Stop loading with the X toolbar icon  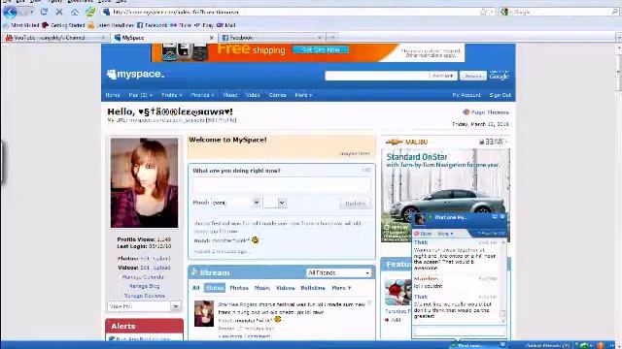click(x=59, y=12)
